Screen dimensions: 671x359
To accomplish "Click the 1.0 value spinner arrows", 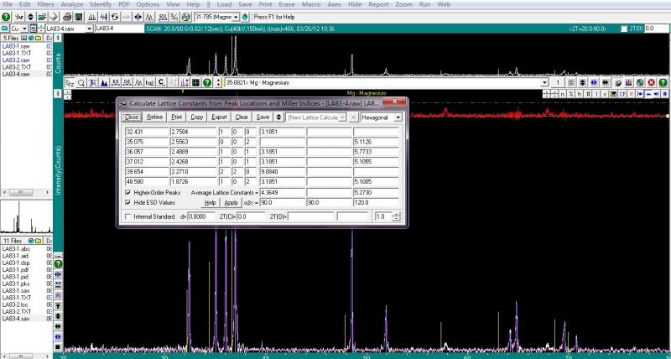I will click(397, 216).
